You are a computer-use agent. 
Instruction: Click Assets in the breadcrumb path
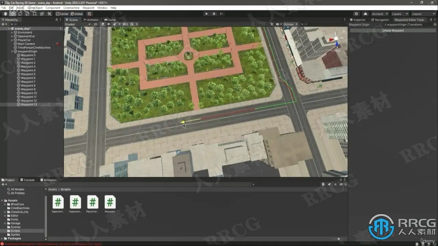(x=52, y=189)
